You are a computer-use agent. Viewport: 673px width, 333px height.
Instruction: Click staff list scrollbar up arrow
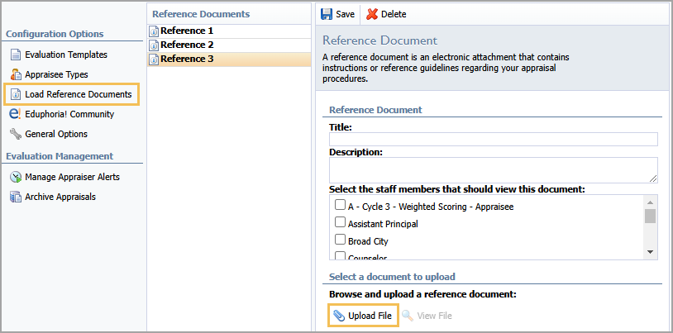click(650, 202)
